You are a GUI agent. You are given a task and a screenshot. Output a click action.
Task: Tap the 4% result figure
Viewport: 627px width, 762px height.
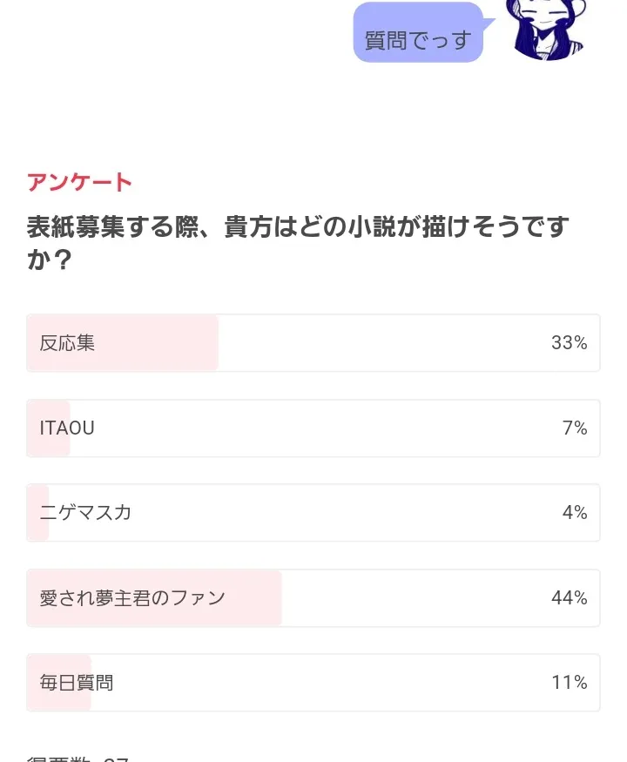pyautogui.click(x=575, y=513)
